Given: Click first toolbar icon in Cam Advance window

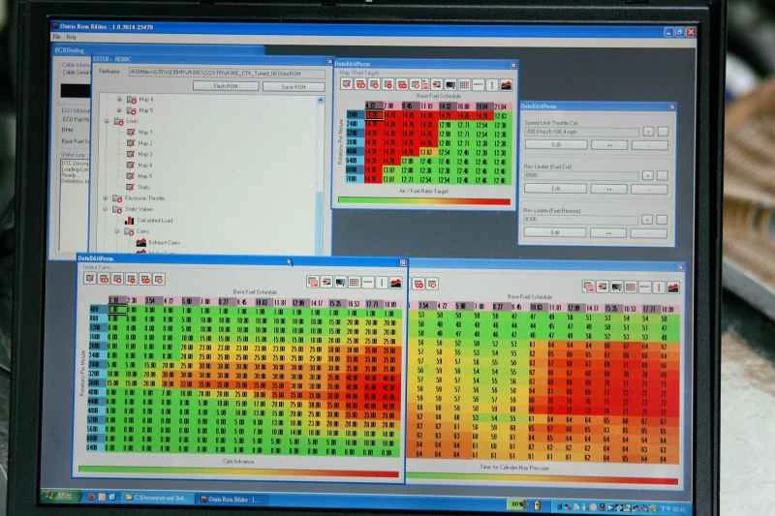Looking at the screenshot, I should tap(89, 279).
